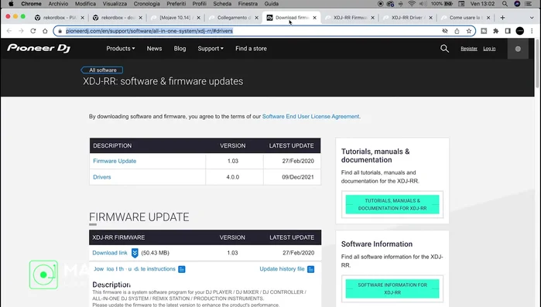Open the Chrome application menu

click(31, 4)
